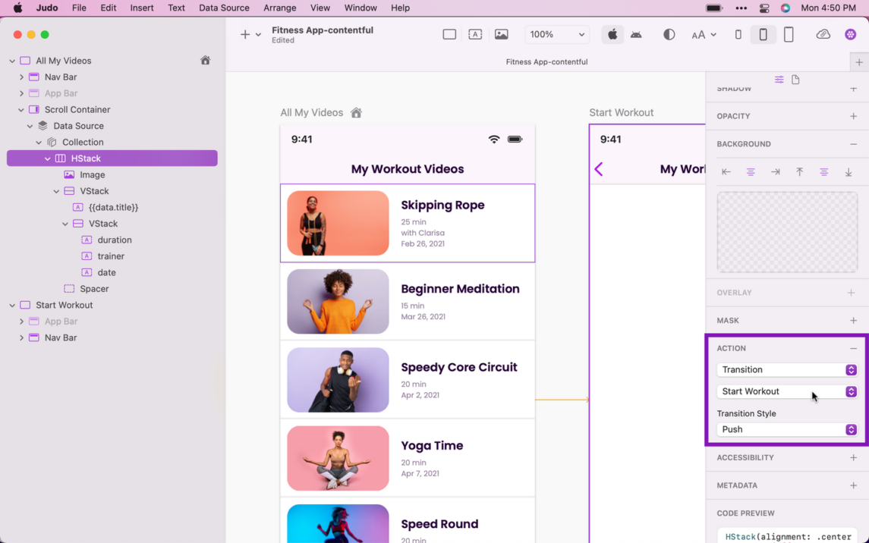Open the Insert menu

142,8
